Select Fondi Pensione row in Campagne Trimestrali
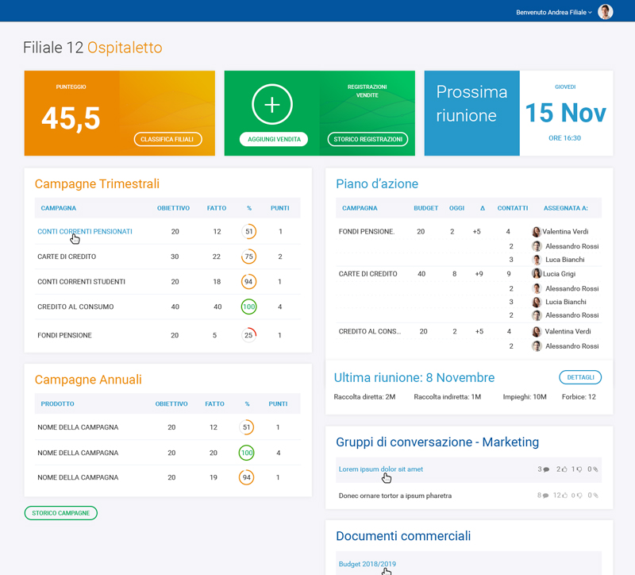 pos(167,335)
